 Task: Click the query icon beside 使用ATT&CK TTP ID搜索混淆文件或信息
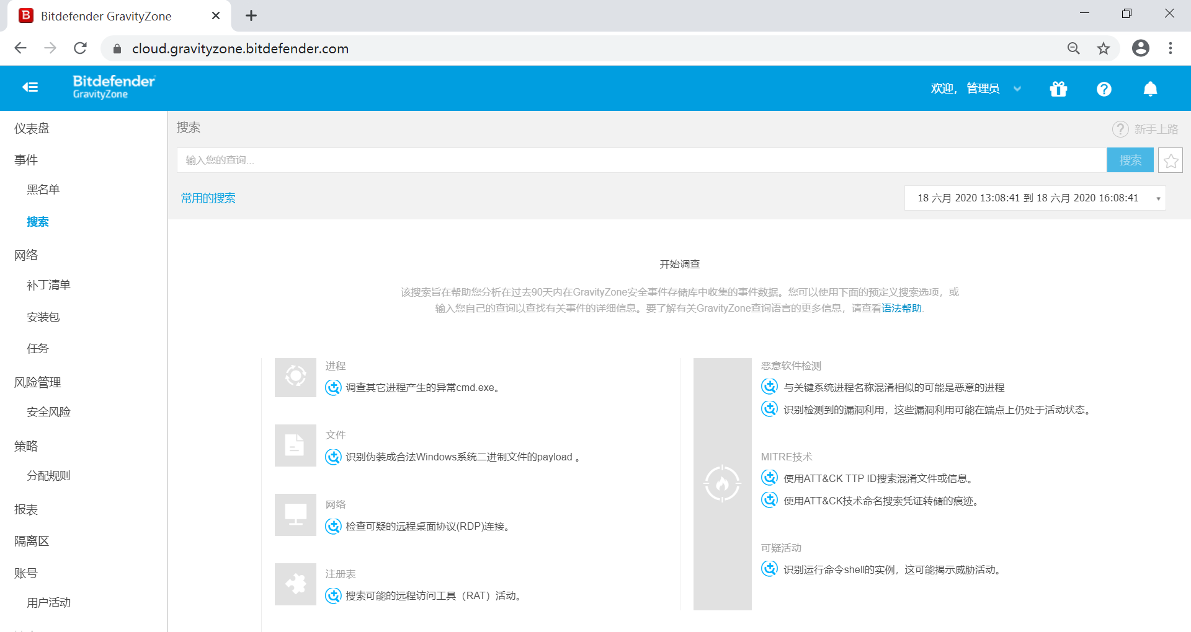click(770, 478)
